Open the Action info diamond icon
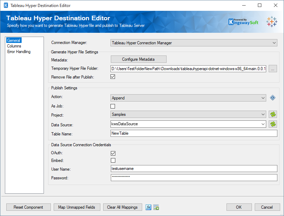The width and height of the screenshot is (284, 216). click(273, 98)
